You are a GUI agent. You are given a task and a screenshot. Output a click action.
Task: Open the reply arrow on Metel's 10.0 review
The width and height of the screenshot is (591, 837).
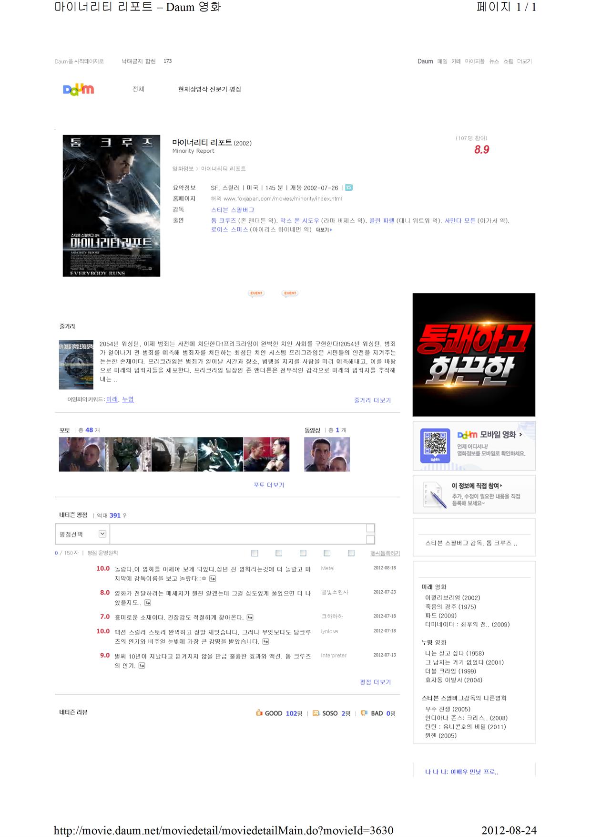click(x=213, y=579)
